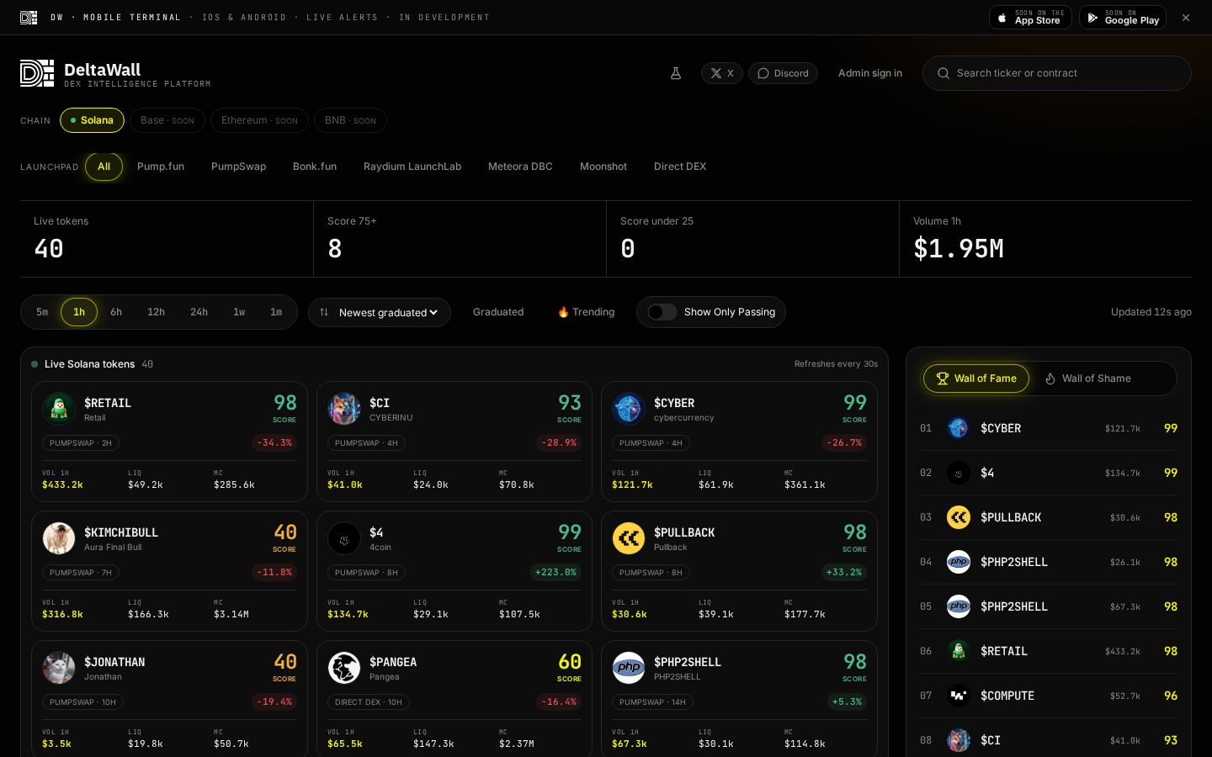The image size is (1212, 757).
Task: Click the $RETAIL token avatar in live list
Action: tap(59, 409)
